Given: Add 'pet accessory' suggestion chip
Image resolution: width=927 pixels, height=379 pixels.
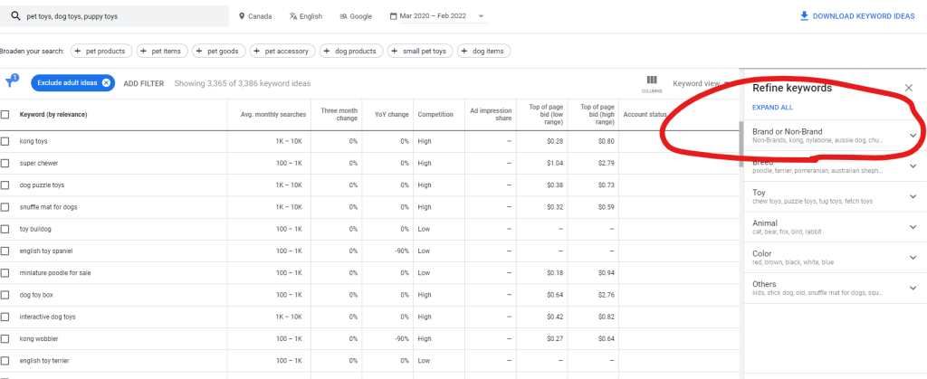Looking at the screenshot, I should click(x=282, y=52).
